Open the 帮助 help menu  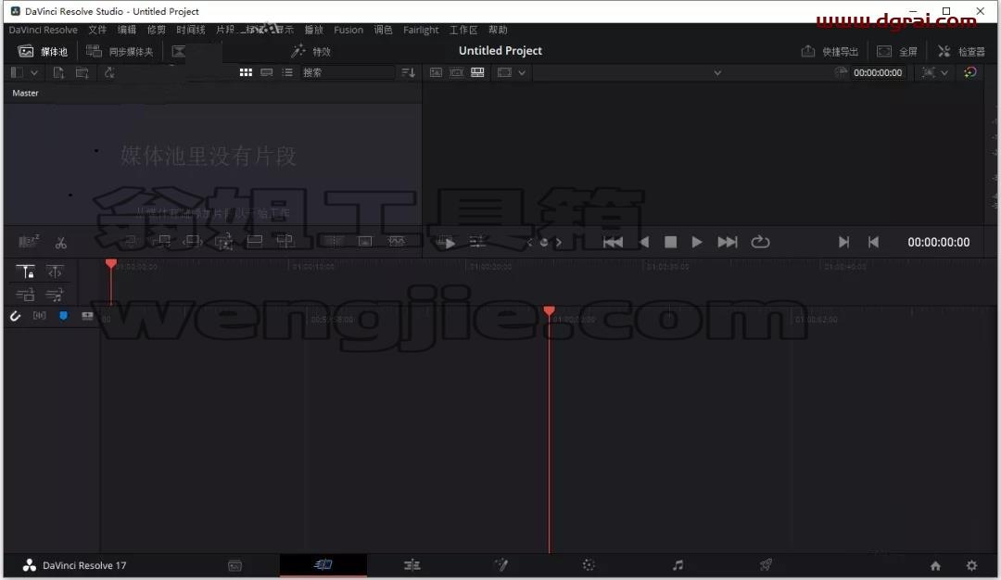[498, 30]
